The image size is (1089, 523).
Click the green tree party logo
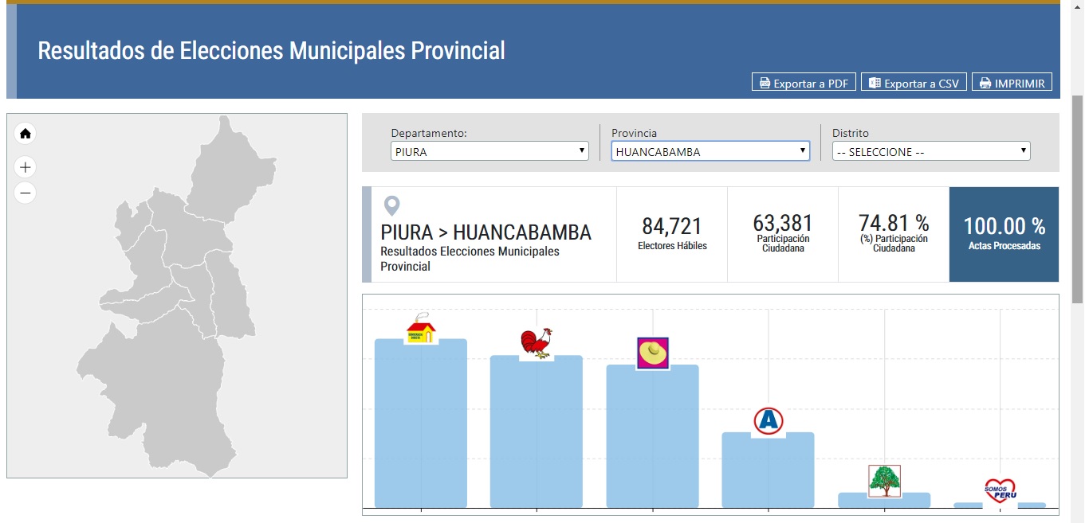(x=884, y=481)
